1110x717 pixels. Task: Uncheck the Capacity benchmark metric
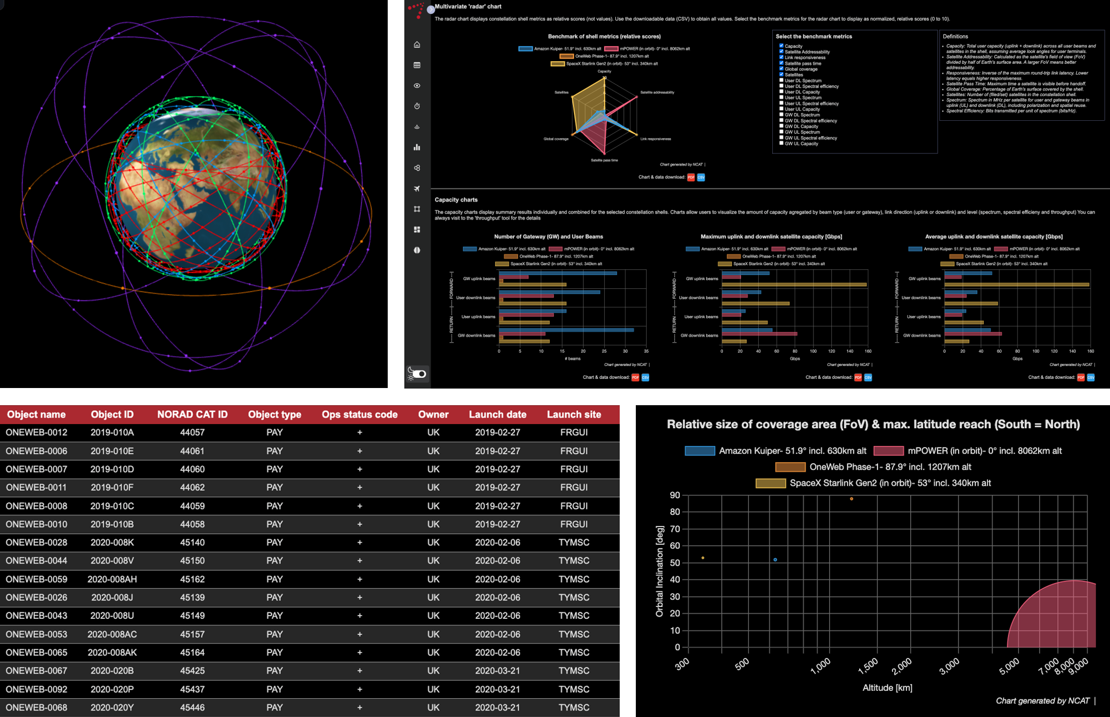[781, 46]
